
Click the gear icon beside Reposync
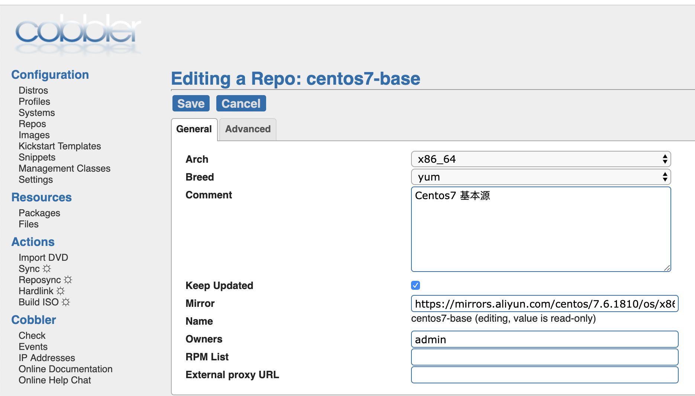68,280
